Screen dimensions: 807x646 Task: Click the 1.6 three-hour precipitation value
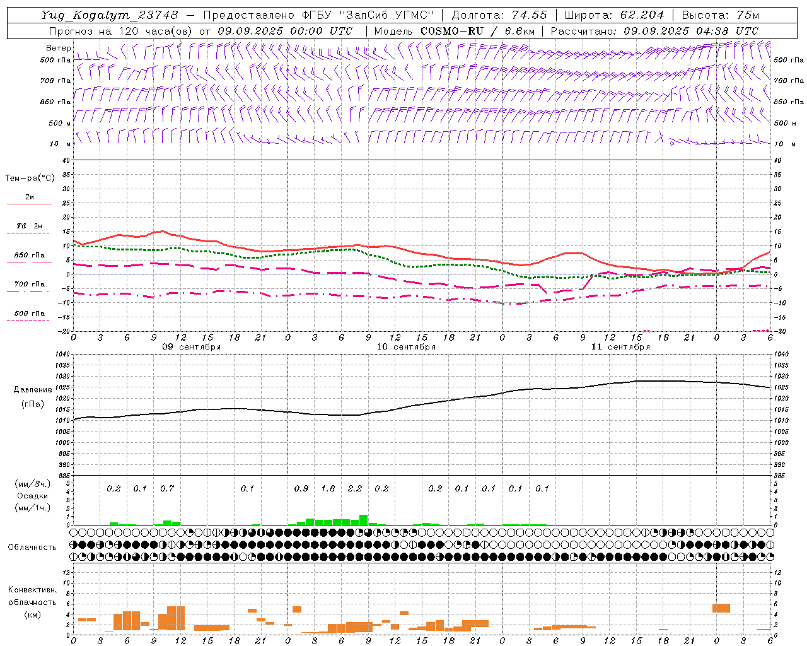[x=328, y=489]
